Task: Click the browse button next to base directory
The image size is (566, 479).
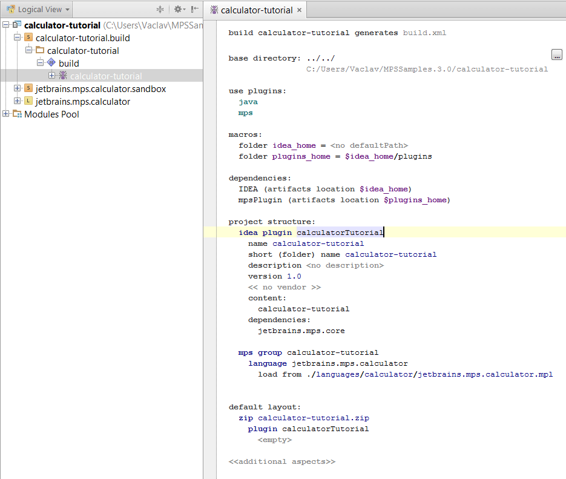Action: pos(556,54)
